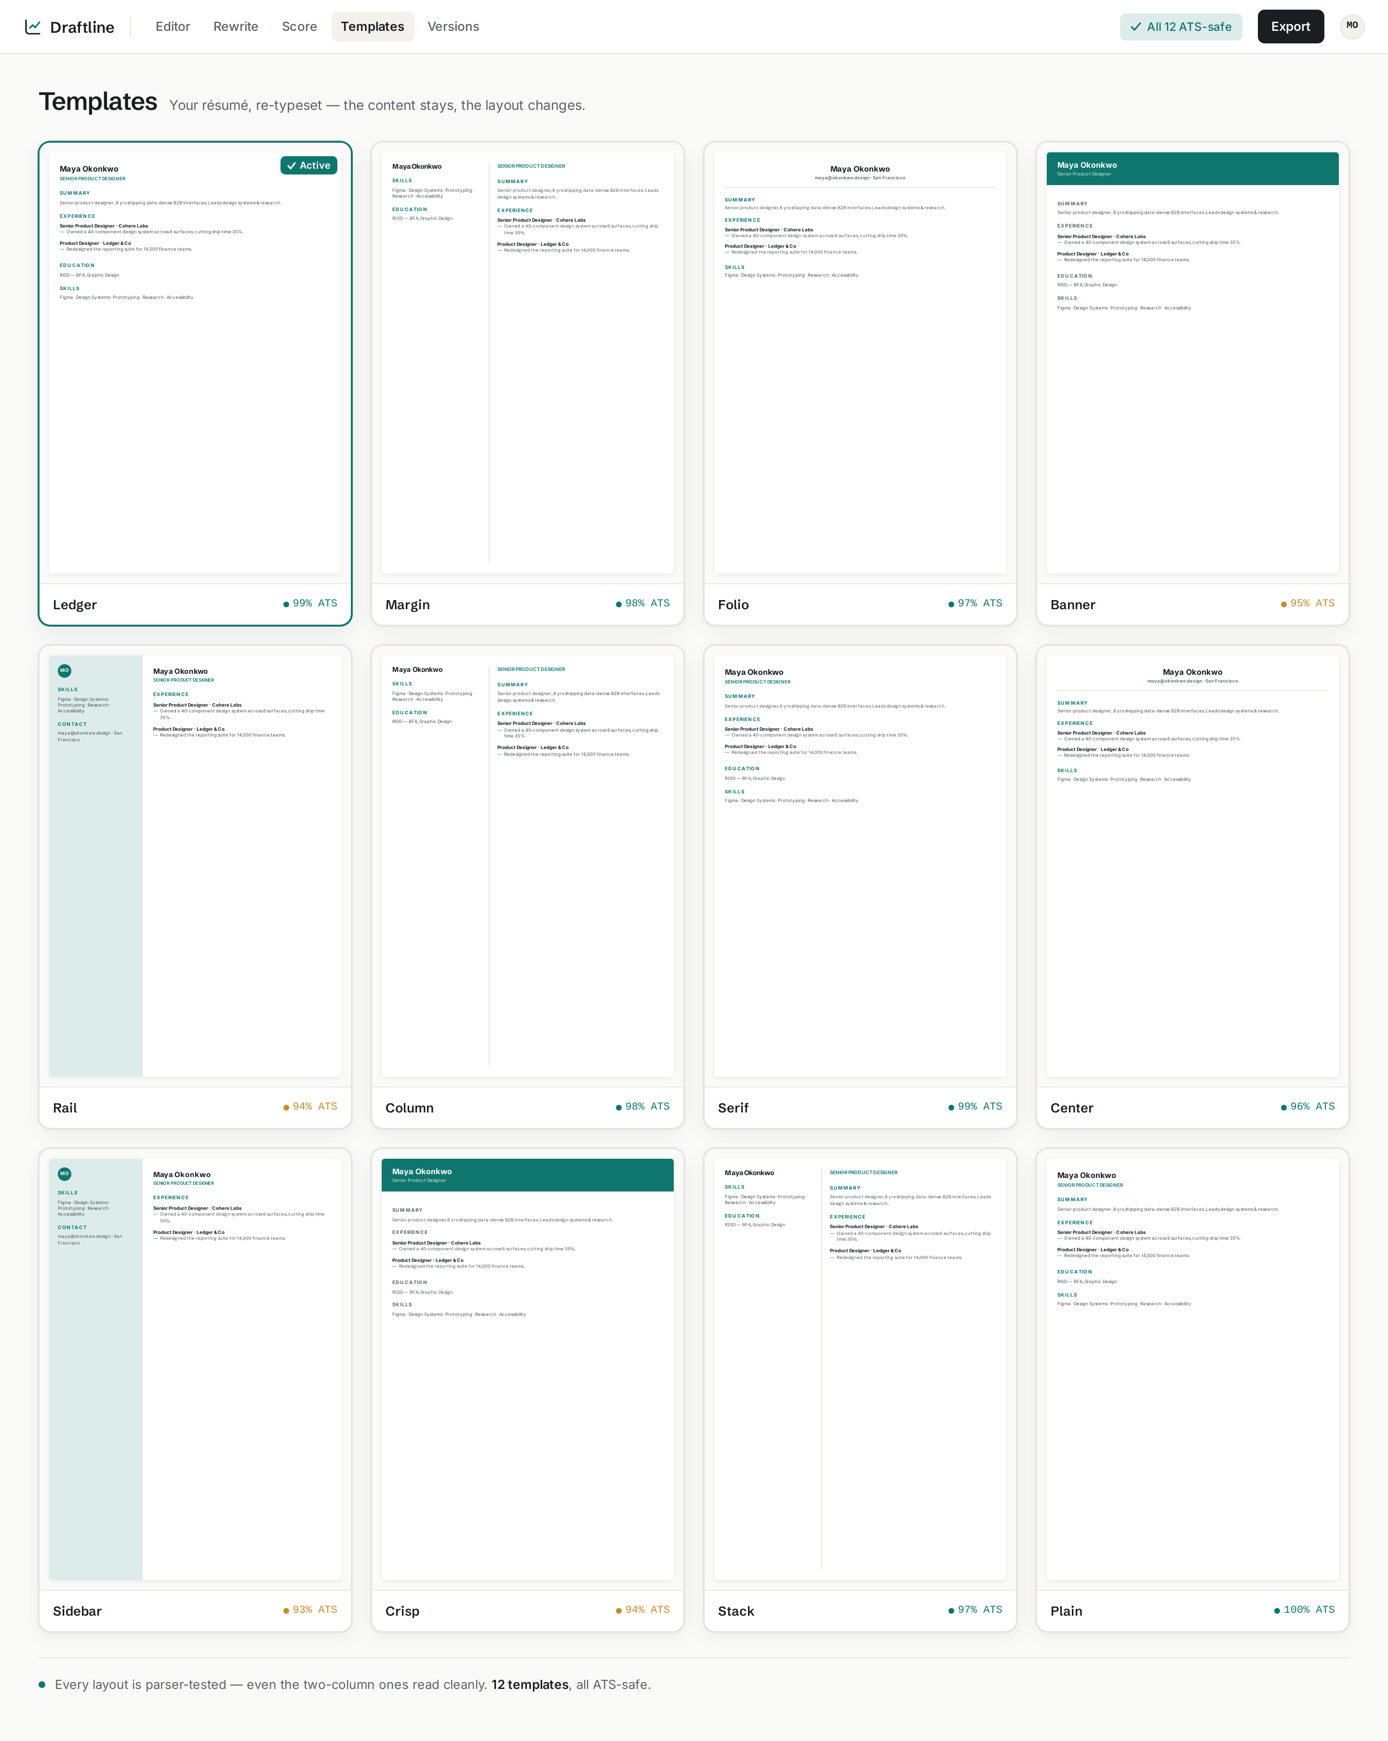Image resolution: width=1388 pixels, height=1741 pixels.
Task: Click the Crisp template name
Action: tap(402, 1611)
